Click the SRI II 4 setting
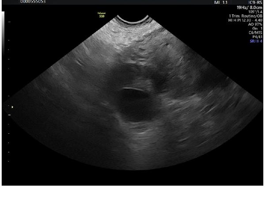The width and height of the screenshot is (265, 200). (255, 41)
